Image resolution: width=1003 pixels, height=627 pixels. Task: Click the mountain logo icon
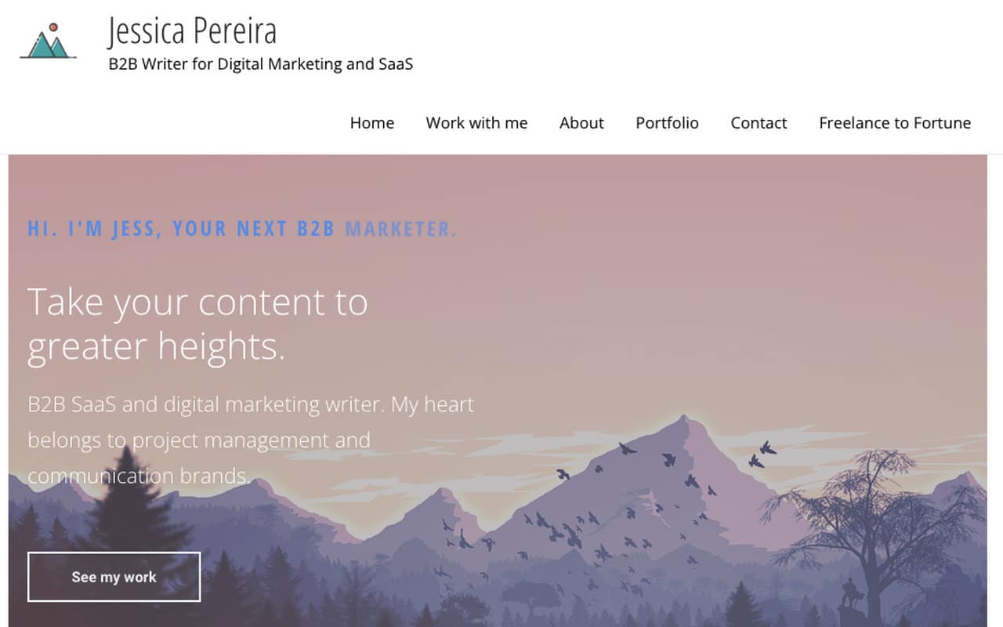(x=49, y=43)
